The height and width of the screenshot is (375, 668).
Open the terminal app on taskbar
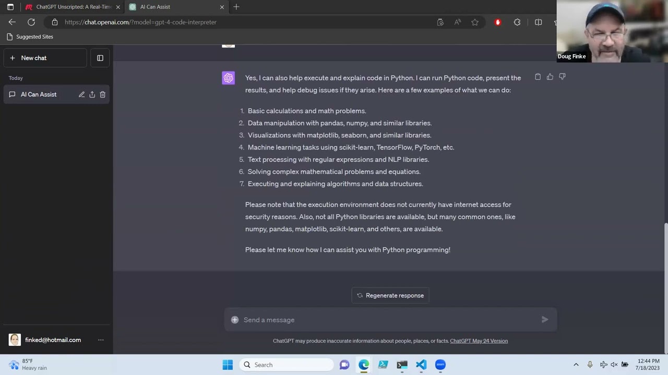point(402,365)
